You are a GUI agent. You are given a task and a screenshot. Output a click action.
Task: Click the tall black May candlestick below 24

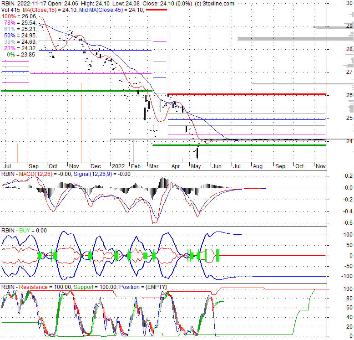pyautogui.click(x=197, y=153)
